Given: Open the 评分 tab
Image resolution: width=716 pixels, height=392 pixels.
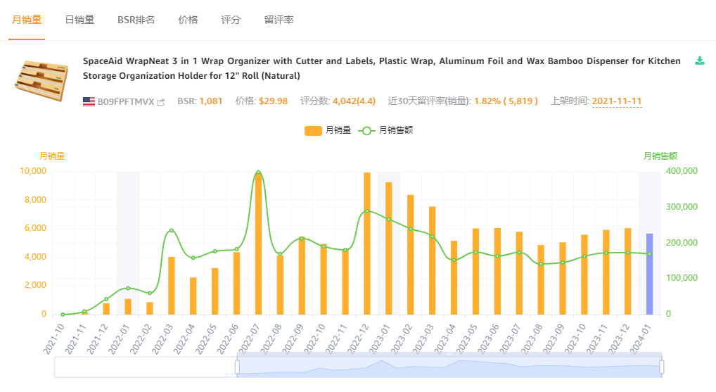Looking at the screenshot, I should [231, 20].
